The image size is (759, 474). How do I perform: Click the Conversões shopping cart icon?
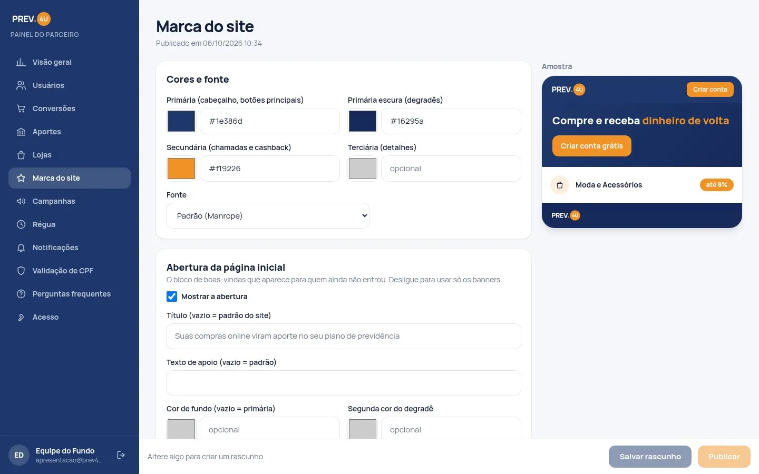[x=21, y=108]
